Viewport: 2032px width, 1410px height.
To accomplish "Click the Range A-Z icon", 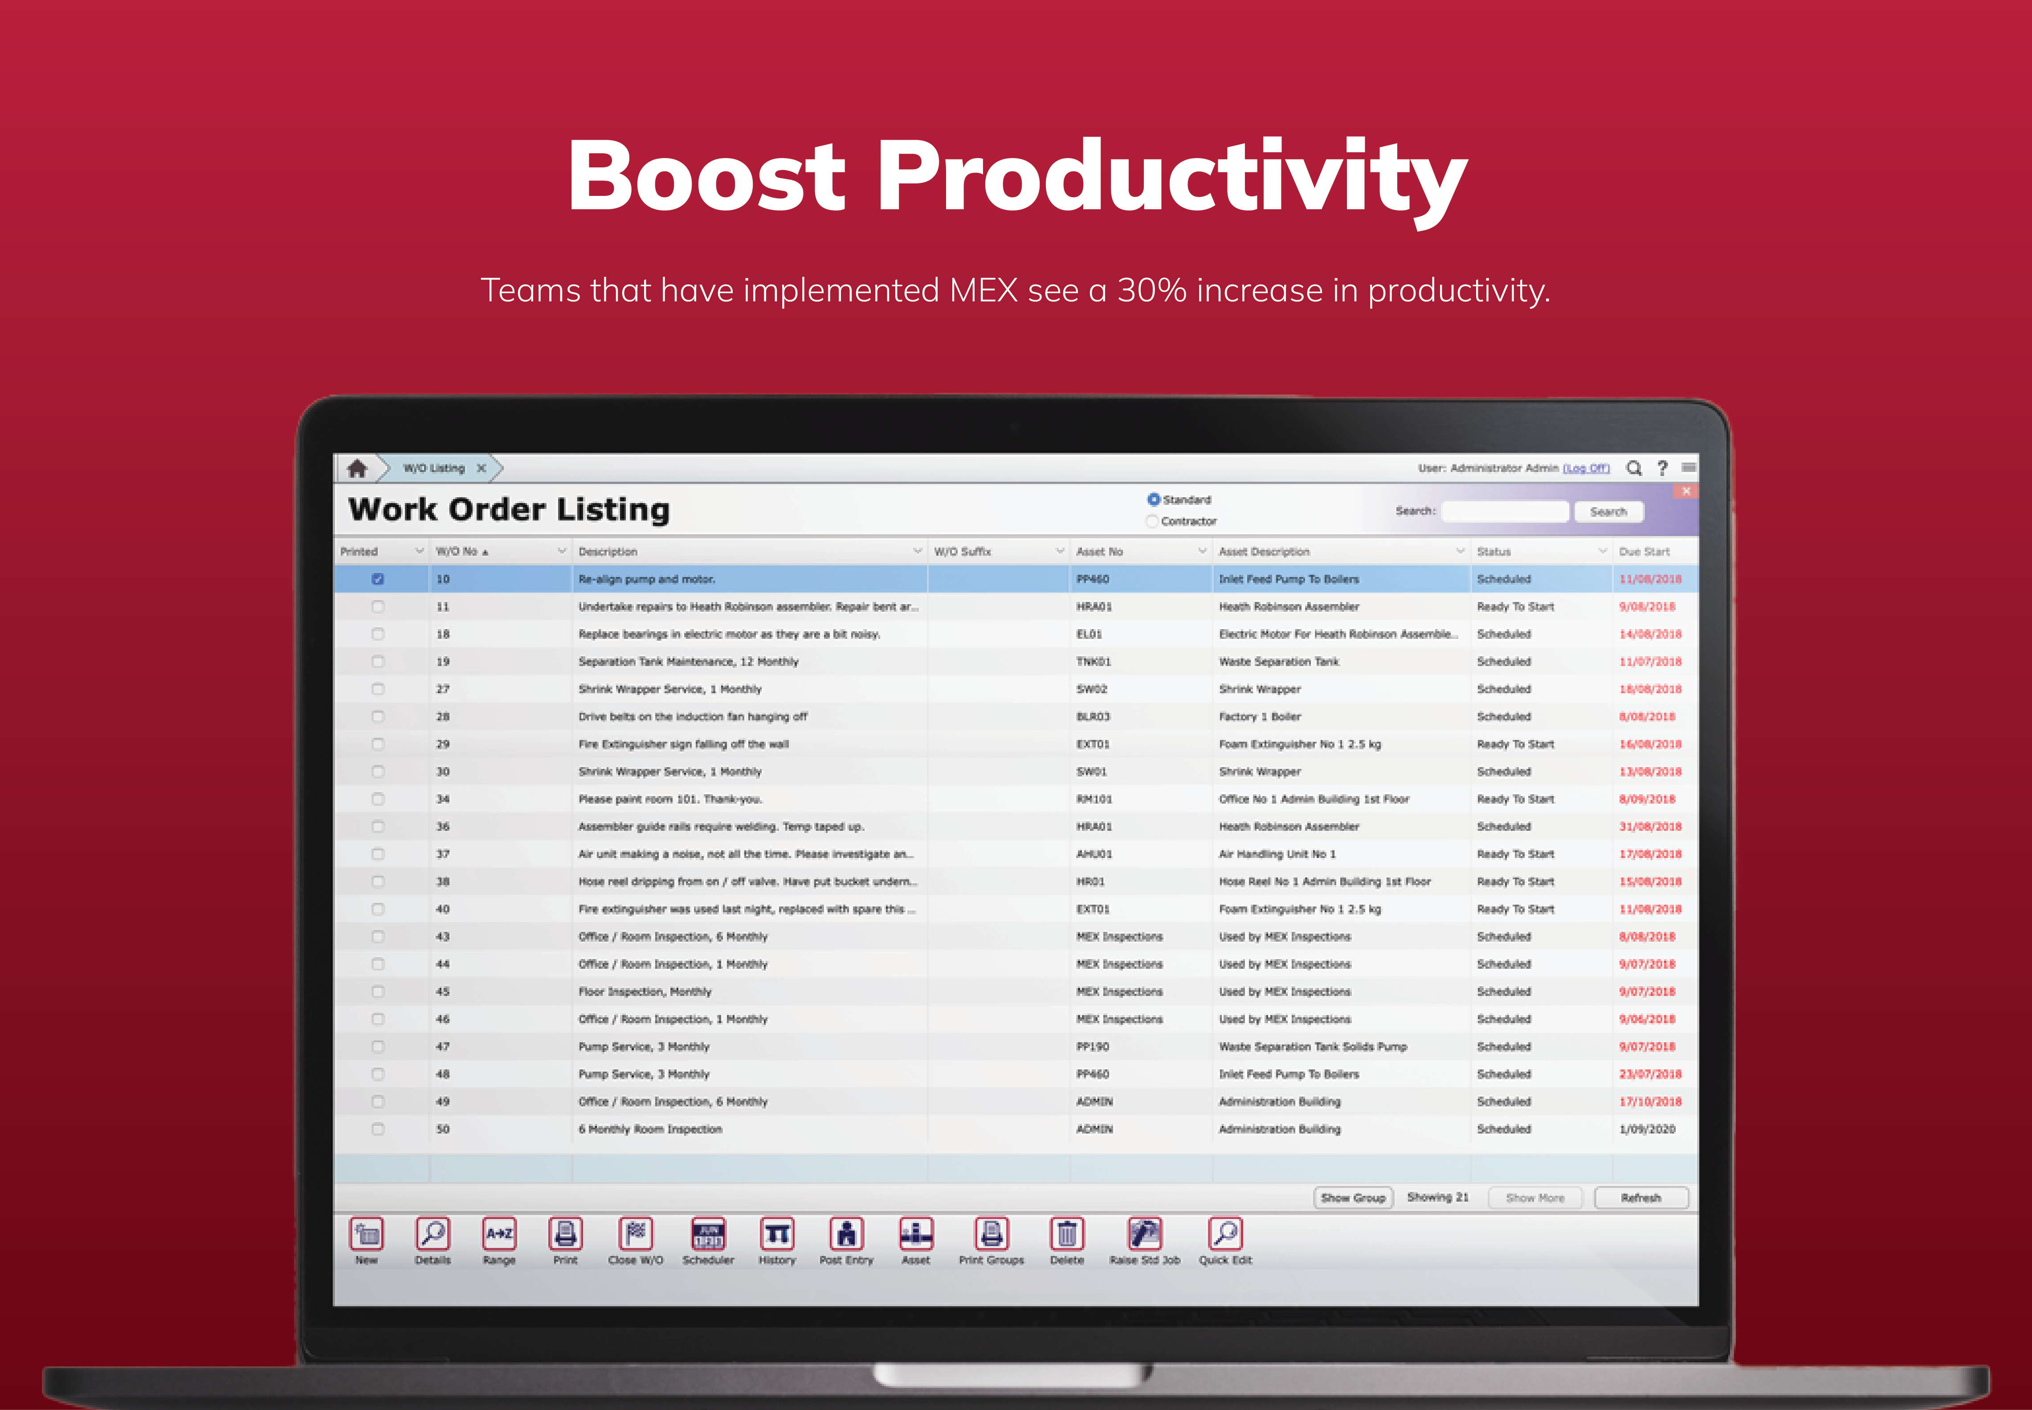I will tap(498, 1234).
